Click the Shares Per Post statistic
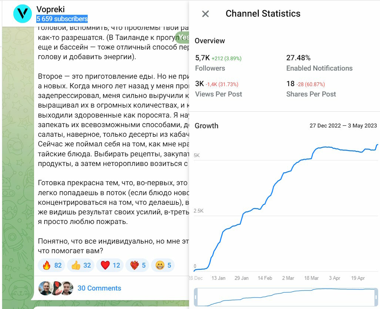Image resolution: width=380 pixels, height=309 pixels. coord(311,89)
